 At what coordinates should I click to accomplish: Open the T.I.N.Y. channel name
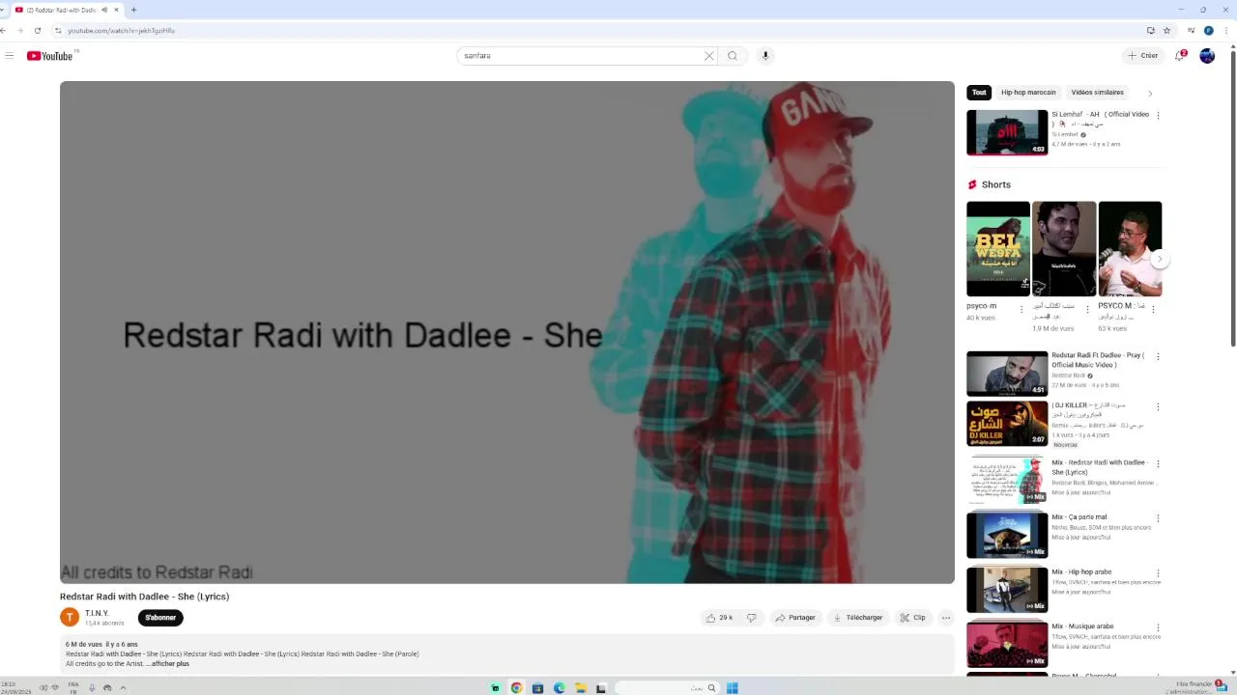point(97,614)
